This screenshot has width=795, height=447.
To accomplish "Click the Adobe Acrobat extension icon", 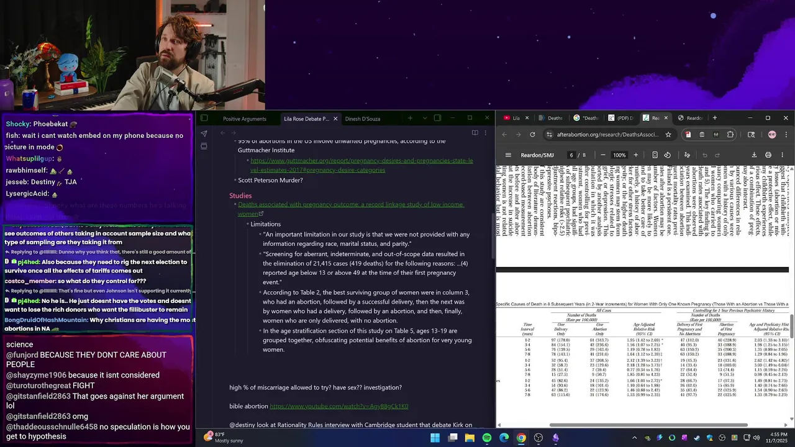I will 688,134.
